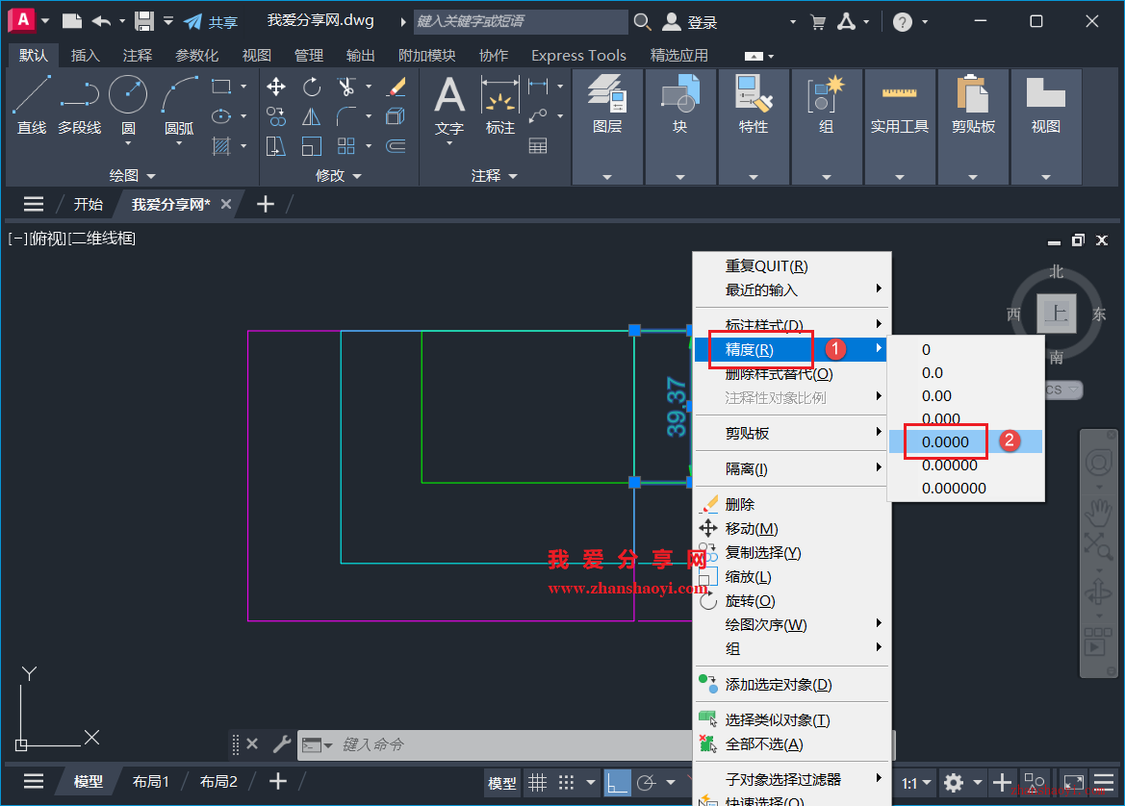Click the keyword search input field
The width and height of the screenshot is (1125, 806).
tap(521, 21)
